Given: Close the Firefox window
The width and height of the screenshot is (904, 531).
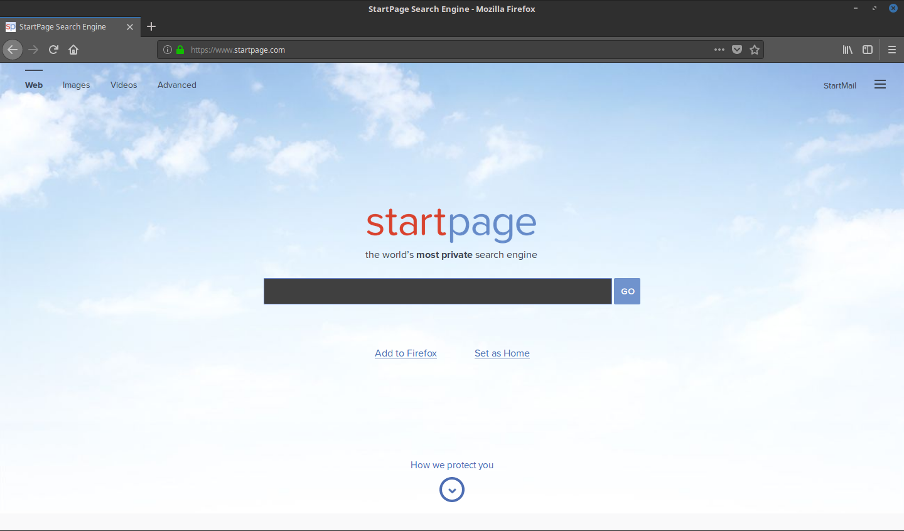Looking at the screenshot, I should (893, 8).
